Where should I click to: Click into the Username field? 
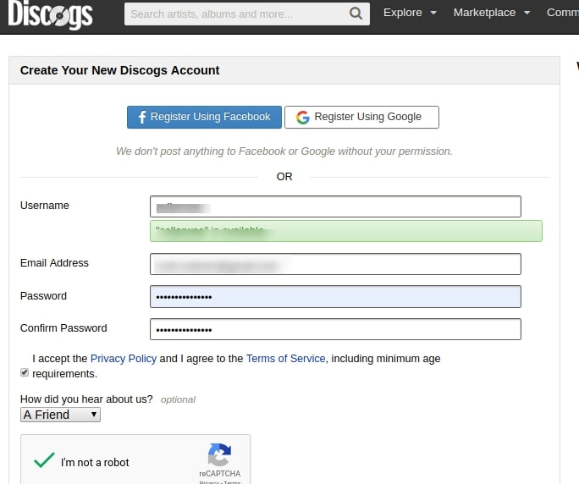click(335, 206)
